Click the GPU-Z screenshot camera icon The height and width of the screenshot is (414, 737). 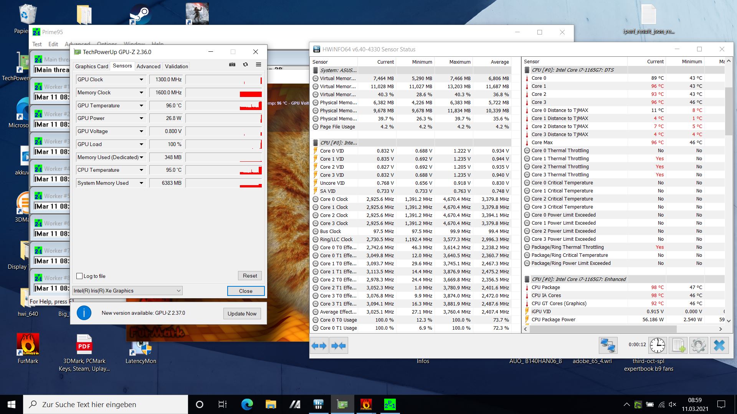point(232,64)
